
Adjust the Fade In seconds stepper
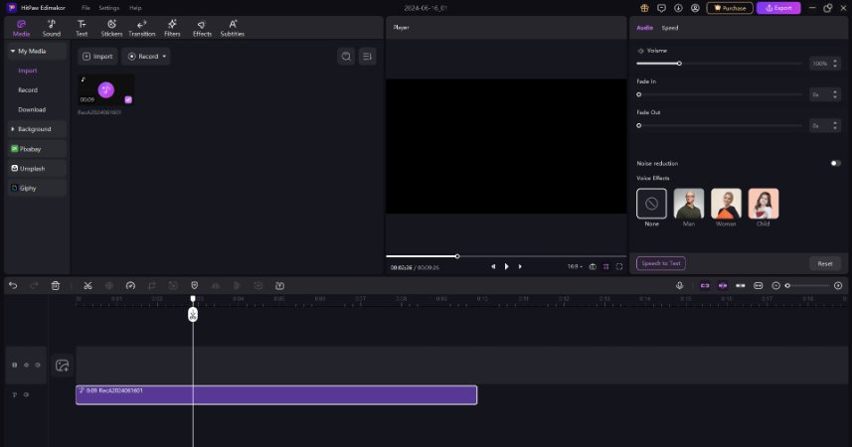coord(835,94)
